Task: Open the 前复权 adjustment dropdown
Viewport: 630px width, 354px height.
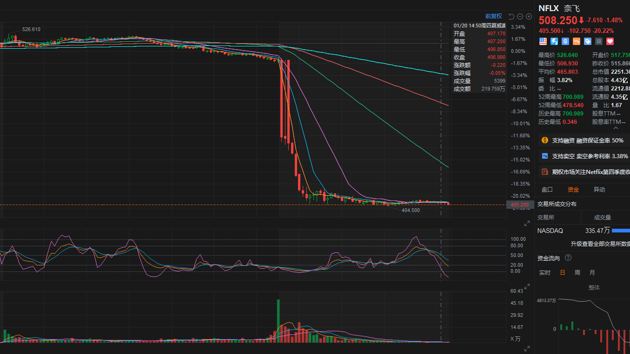Action: pyautogui.click(x=494, y=16)
